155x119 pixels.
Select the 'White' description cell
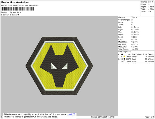point(134,62)
